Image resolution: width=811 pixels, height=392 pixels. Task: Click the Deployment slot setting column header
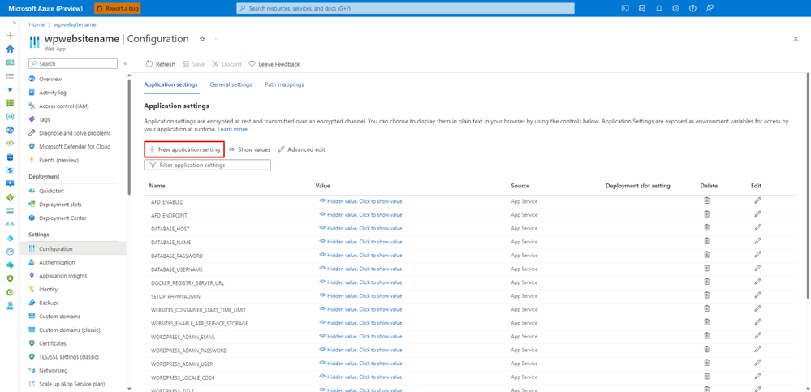point(638,186)
